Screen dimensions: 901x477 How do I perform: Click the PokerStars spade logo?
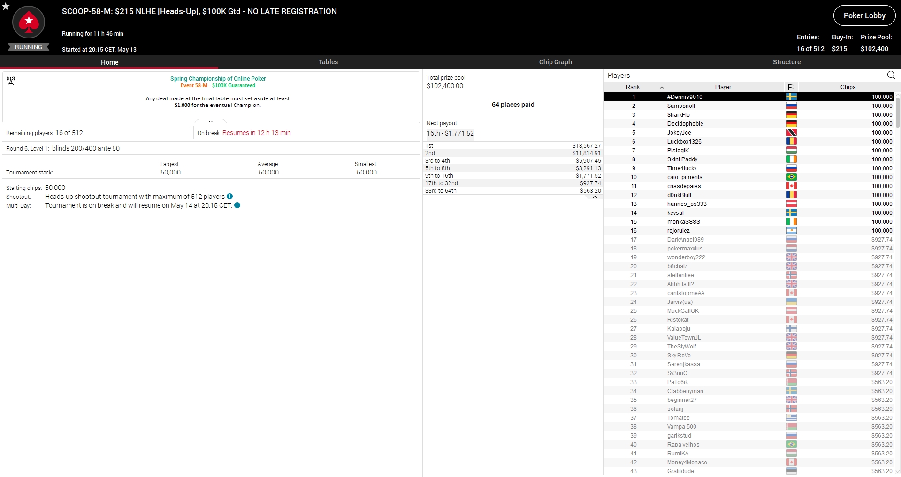click(x=29, y=22)
